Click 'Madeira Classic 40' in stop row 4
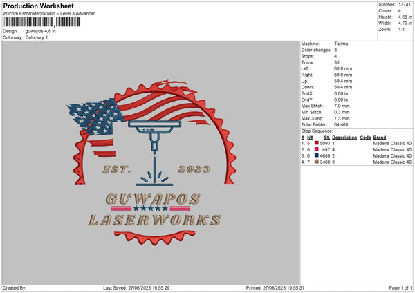Viewport: 415px width, 293px height. click(392, 162)
